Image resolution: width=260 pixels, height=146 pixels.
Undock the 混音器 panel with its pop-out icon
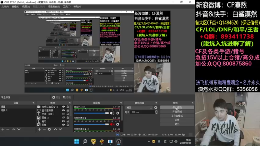click(x=121, y=103)
